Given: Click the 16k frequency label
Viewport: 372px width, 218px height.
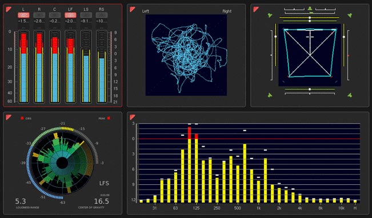Looking at the screenshot, I should 341,208.
